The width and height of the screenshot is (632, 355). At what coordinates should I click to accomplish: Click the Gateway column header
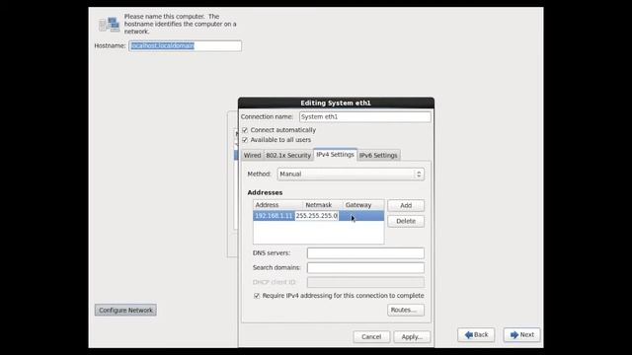363,205
